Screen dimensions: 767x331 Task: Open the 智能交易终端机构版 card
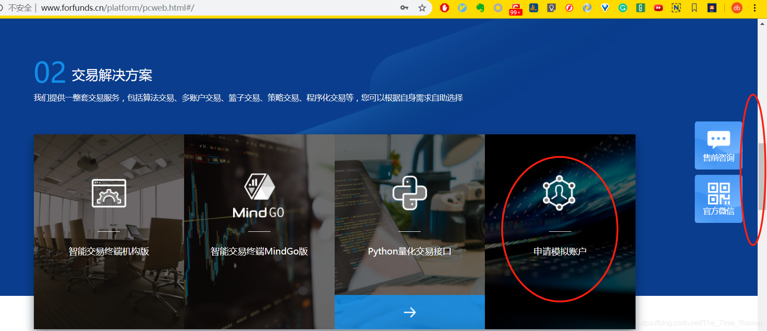pos(109,231)
